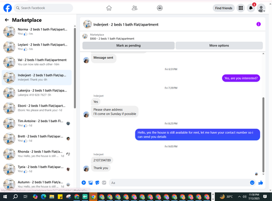Open Rhonda's conversation
The height and width of the screenshot is (201, 272).
point(36,154)
